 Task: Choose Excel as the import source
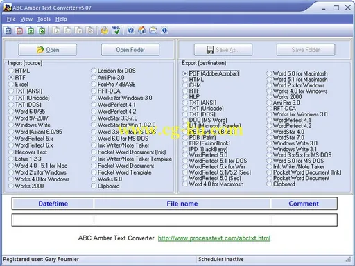tap(19, 85)
